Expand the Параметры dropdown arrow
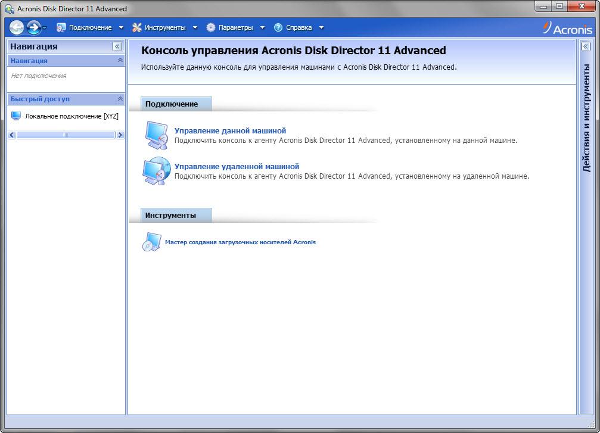The width and height of the screenshot is (600, 433). click(263, 27)
